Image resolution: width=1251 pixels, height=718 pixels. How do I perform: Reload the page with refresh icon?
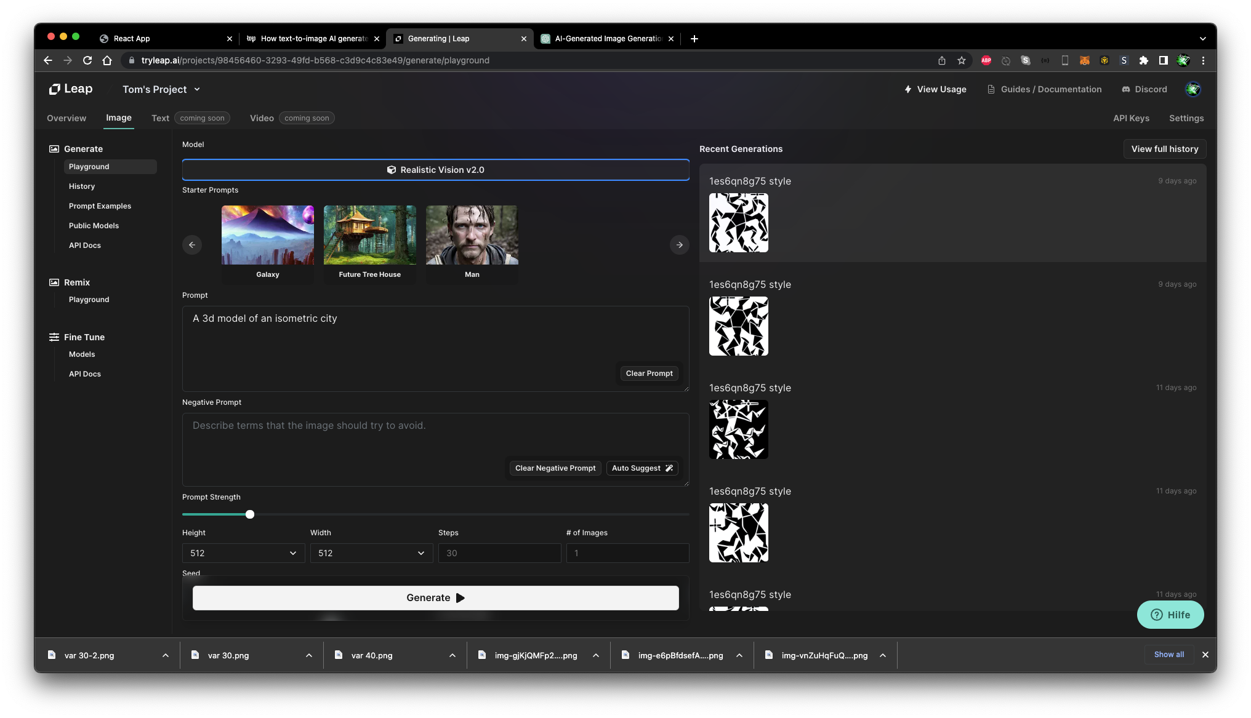coord(87,60)
